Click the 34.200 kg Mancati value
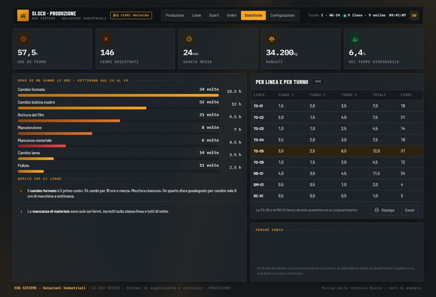436x297 pixels. tap(282, 53)
